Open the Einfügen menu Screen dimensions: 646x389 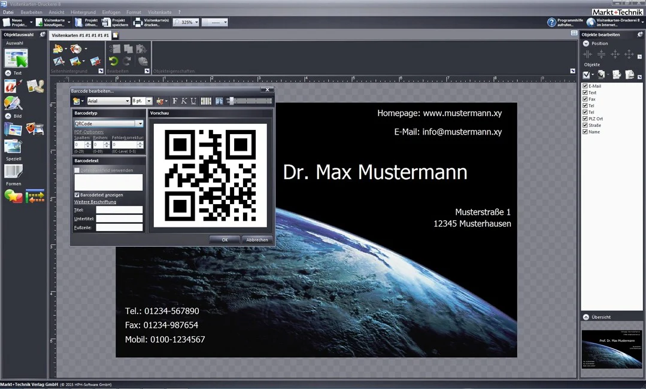[111, 13]
